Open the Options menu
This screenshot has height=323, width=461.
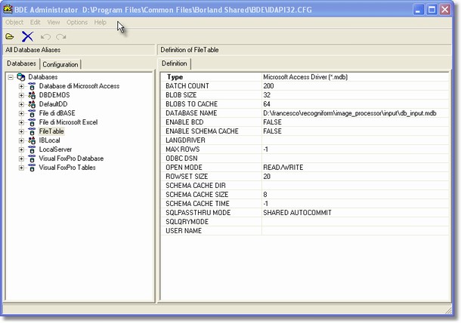[77, 23]
